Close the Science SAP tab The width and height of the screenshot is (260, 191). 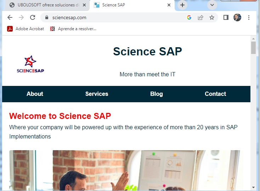pos(169,5)
